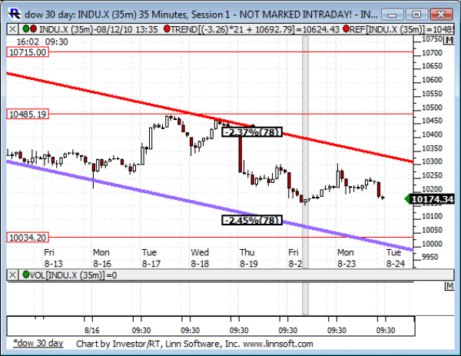Click the Tue 8-17 date label

click(151, 258)
